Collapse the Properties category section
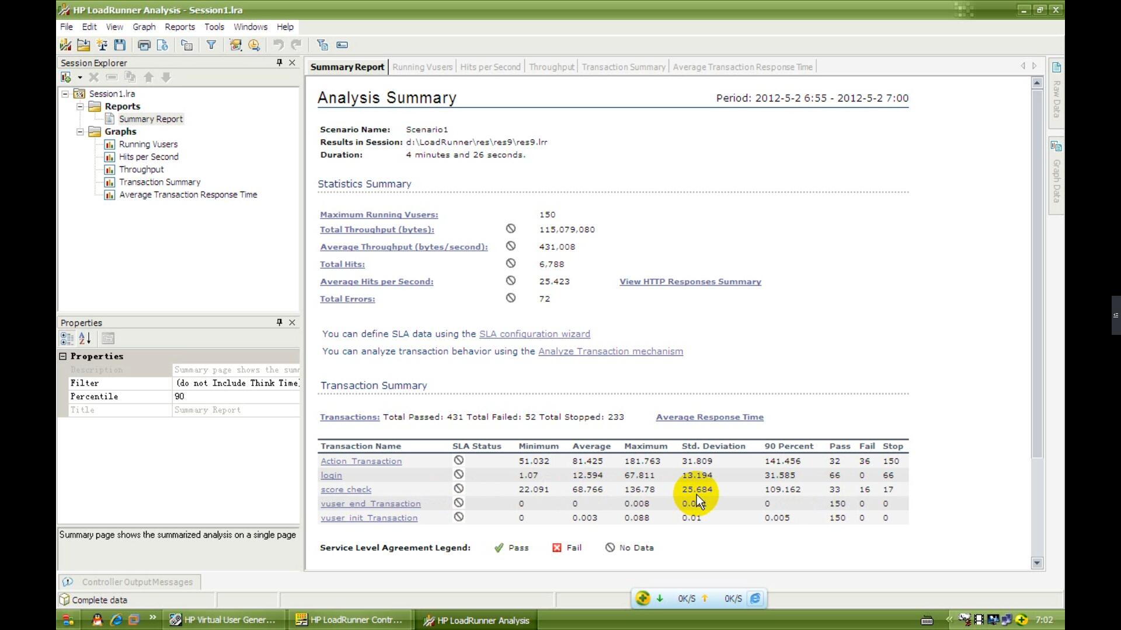This screenshot has width=1121, height=630. [63, 356]
